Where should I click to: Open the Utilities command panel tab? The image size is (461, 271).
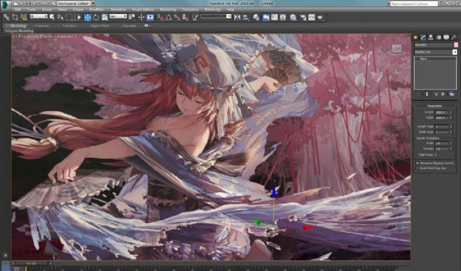454,37
